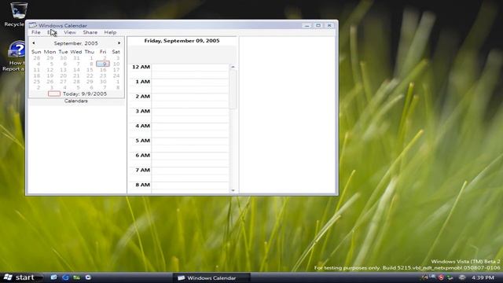Select September 16 in the mini calendar
The image size is (503, 283).
click(103, 70)
